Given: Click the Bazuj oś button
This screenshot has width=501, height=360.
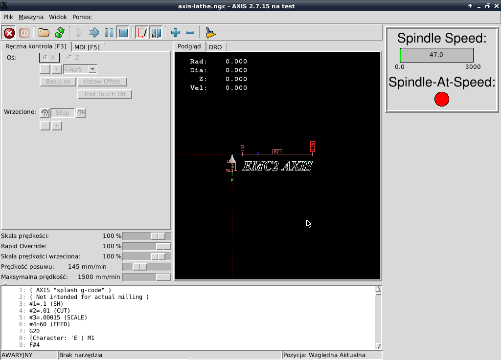Looking at the screenshot, I should click(x=58, y=82).
